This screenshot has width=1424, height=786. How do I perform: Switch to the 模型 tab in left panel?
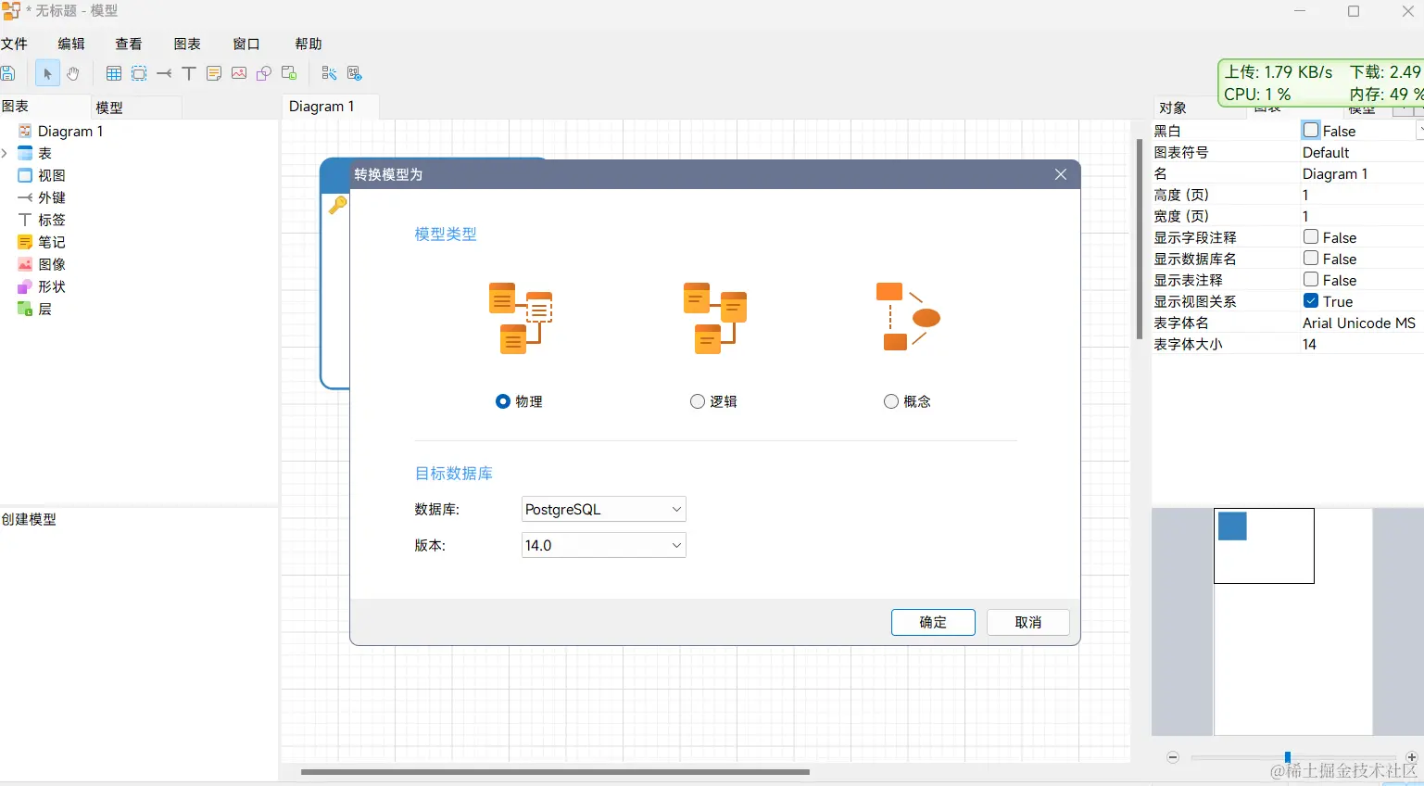click(x=137, y=108)
